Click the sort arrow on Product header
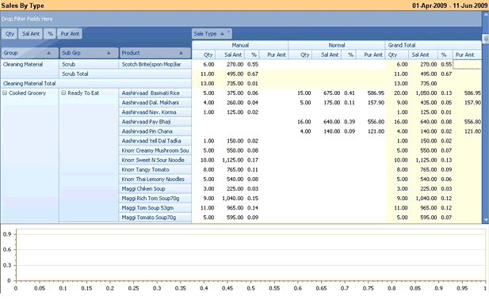This screenshot has height=299, width=489. [x=181, y=53]
